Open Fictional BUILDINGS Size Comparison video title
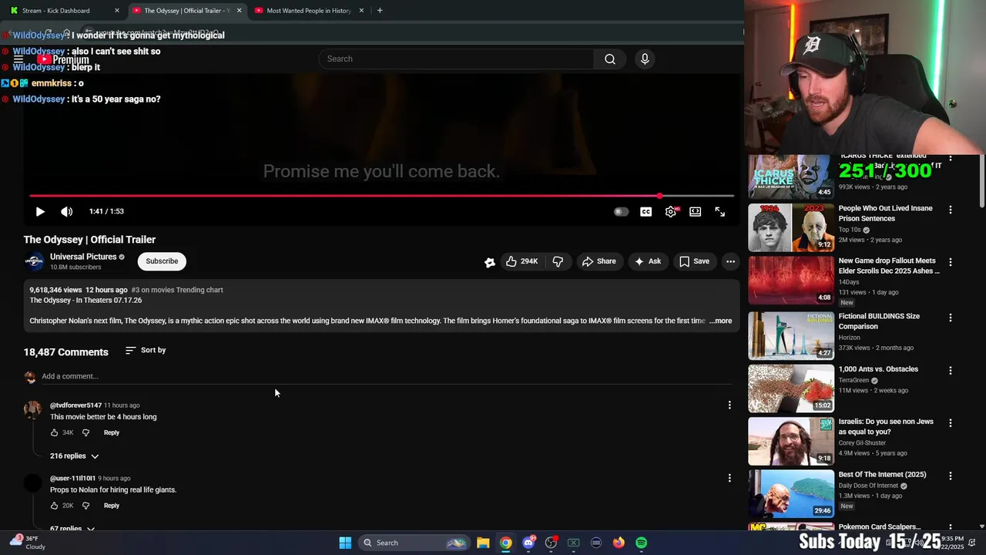 point(879,321)
